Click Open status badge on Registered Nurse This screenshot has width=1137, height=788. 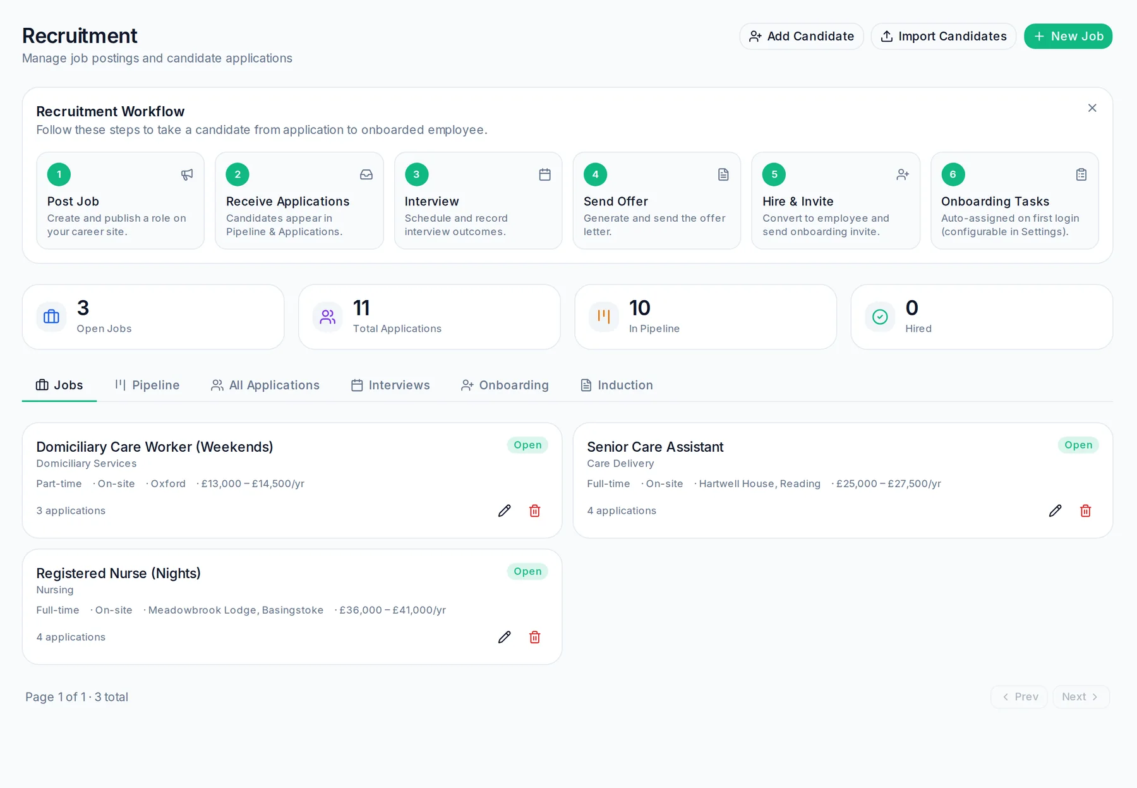pyautogui.click(x=527, y=571)
